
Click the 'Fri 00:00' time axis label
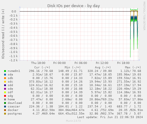59,63
